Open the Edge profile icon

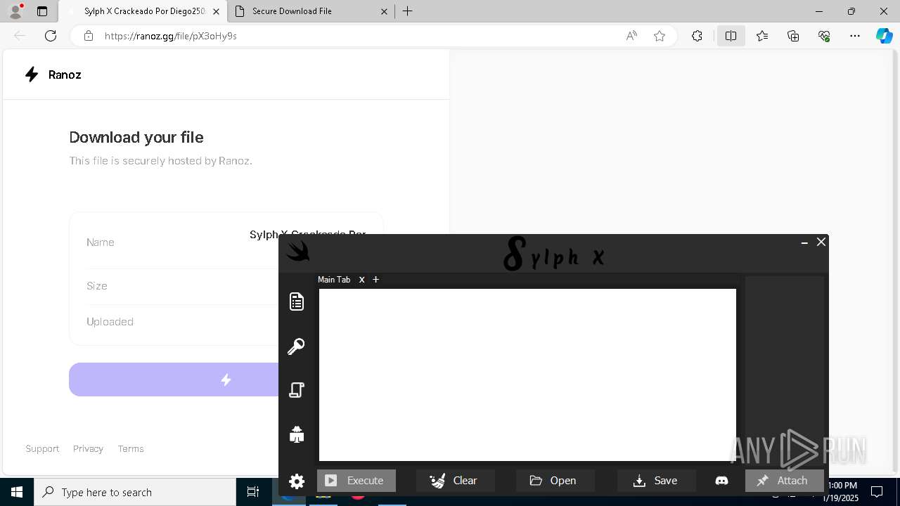(15, 11)
